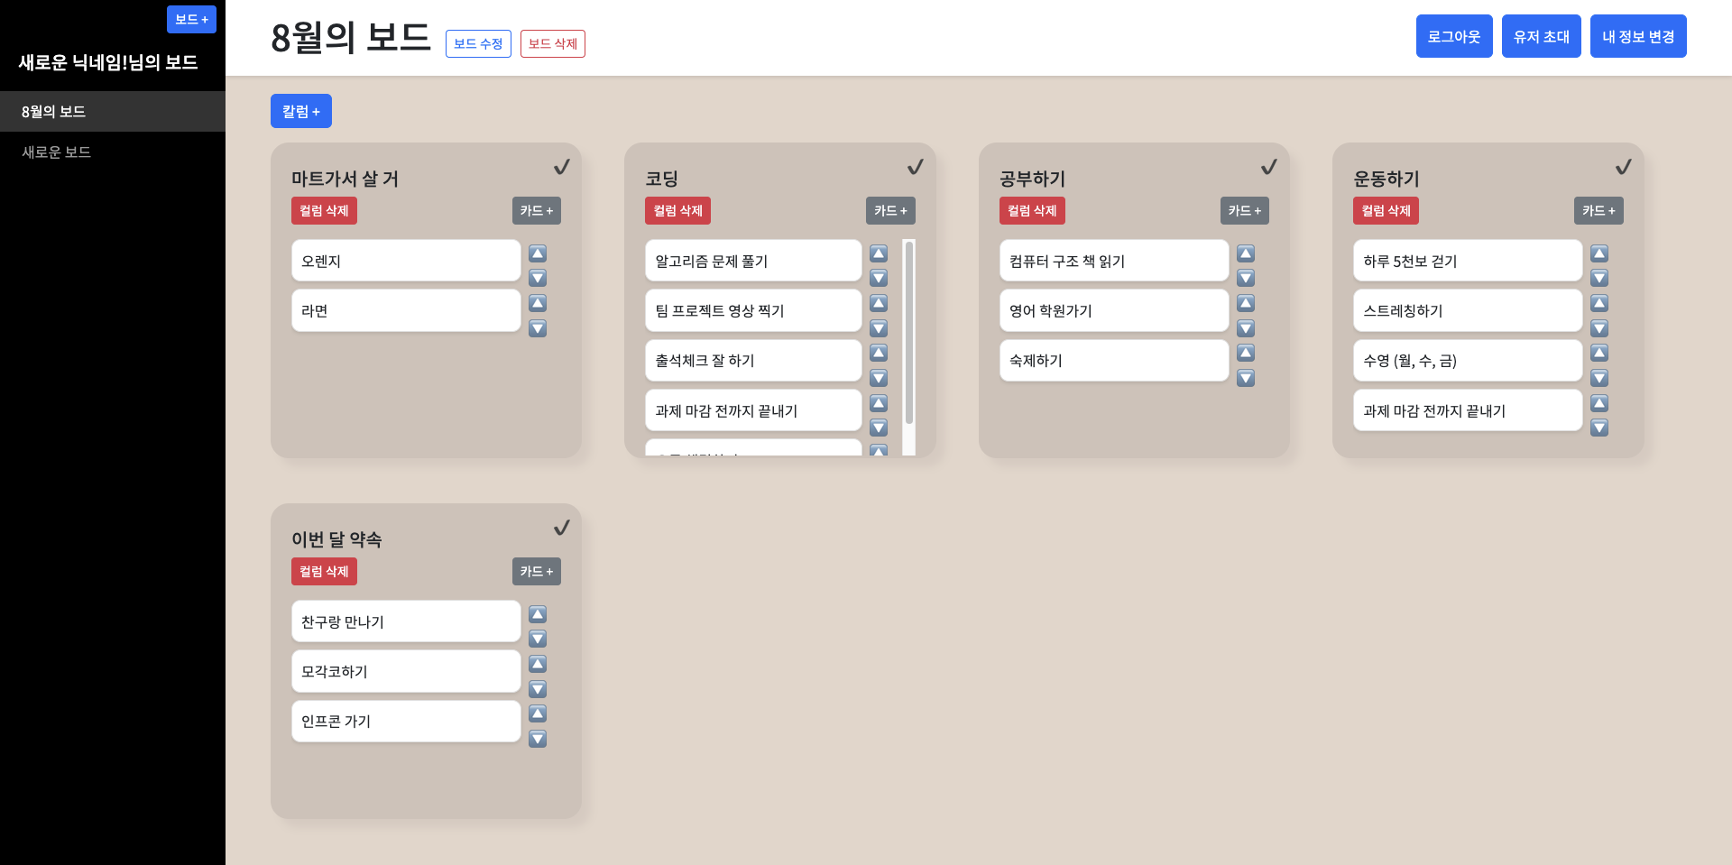Move 수영 (월, 수, 금) card down
The height and width of the screenshot is (865, 1732).
coord(1599,378)
